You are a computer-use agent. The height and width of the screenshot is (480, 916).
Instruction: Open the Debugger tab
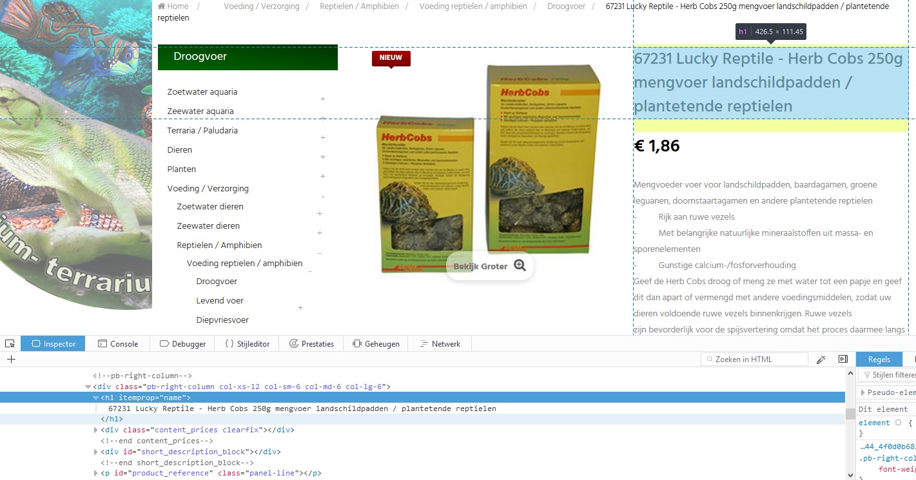[182, 344]
